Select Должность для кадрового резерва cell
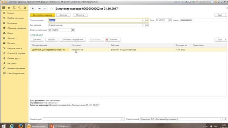Image resolution: width=228 pixels, height=128 pixels. point(50,50)
